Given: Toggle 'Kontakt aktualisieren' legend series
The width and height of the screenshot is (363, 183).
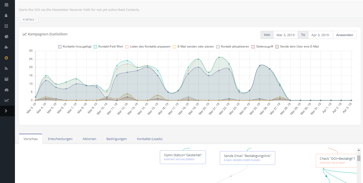Looking at the screenshot, I should click(232, 47).
